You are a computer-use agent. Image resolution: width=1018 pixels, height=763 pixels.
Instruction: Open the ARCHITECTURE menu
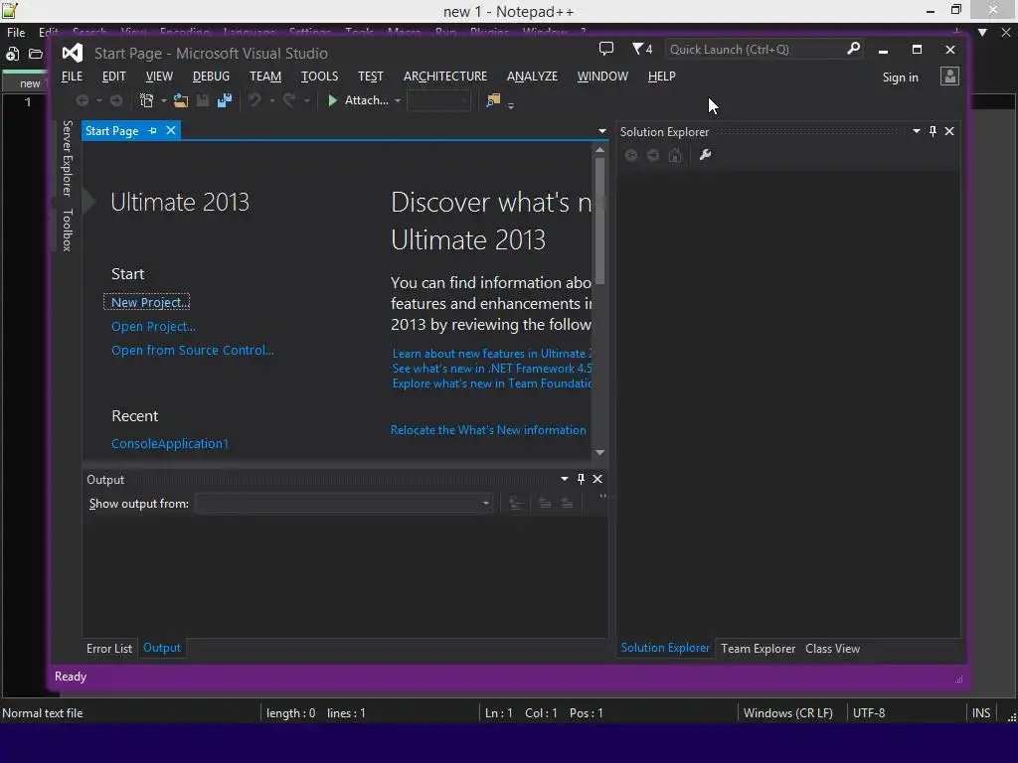(445, 76)
